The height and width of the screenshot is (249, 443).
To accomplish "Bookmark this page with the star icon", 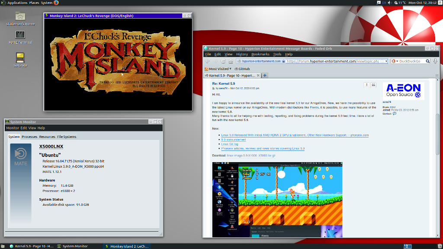I will click(382, 61).
